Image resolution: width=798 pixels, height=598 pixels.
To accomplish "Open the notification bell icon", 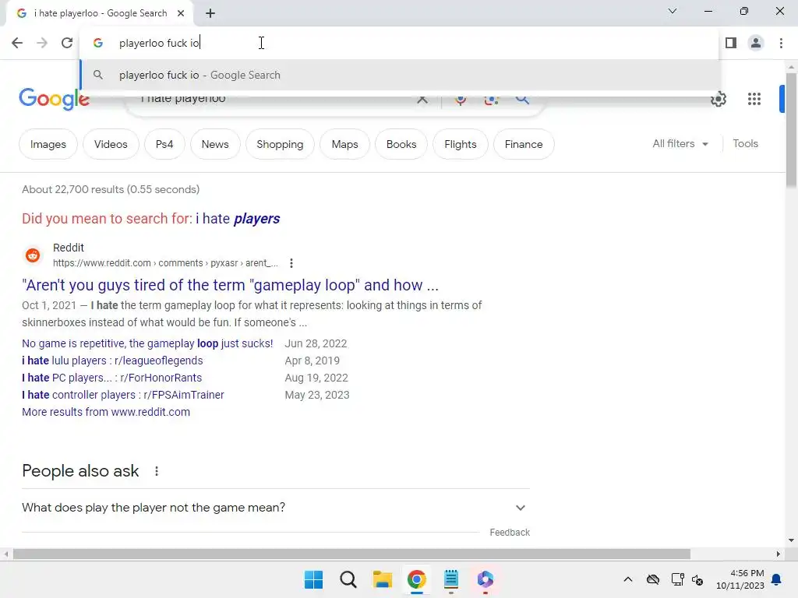I will pos(776,579).
